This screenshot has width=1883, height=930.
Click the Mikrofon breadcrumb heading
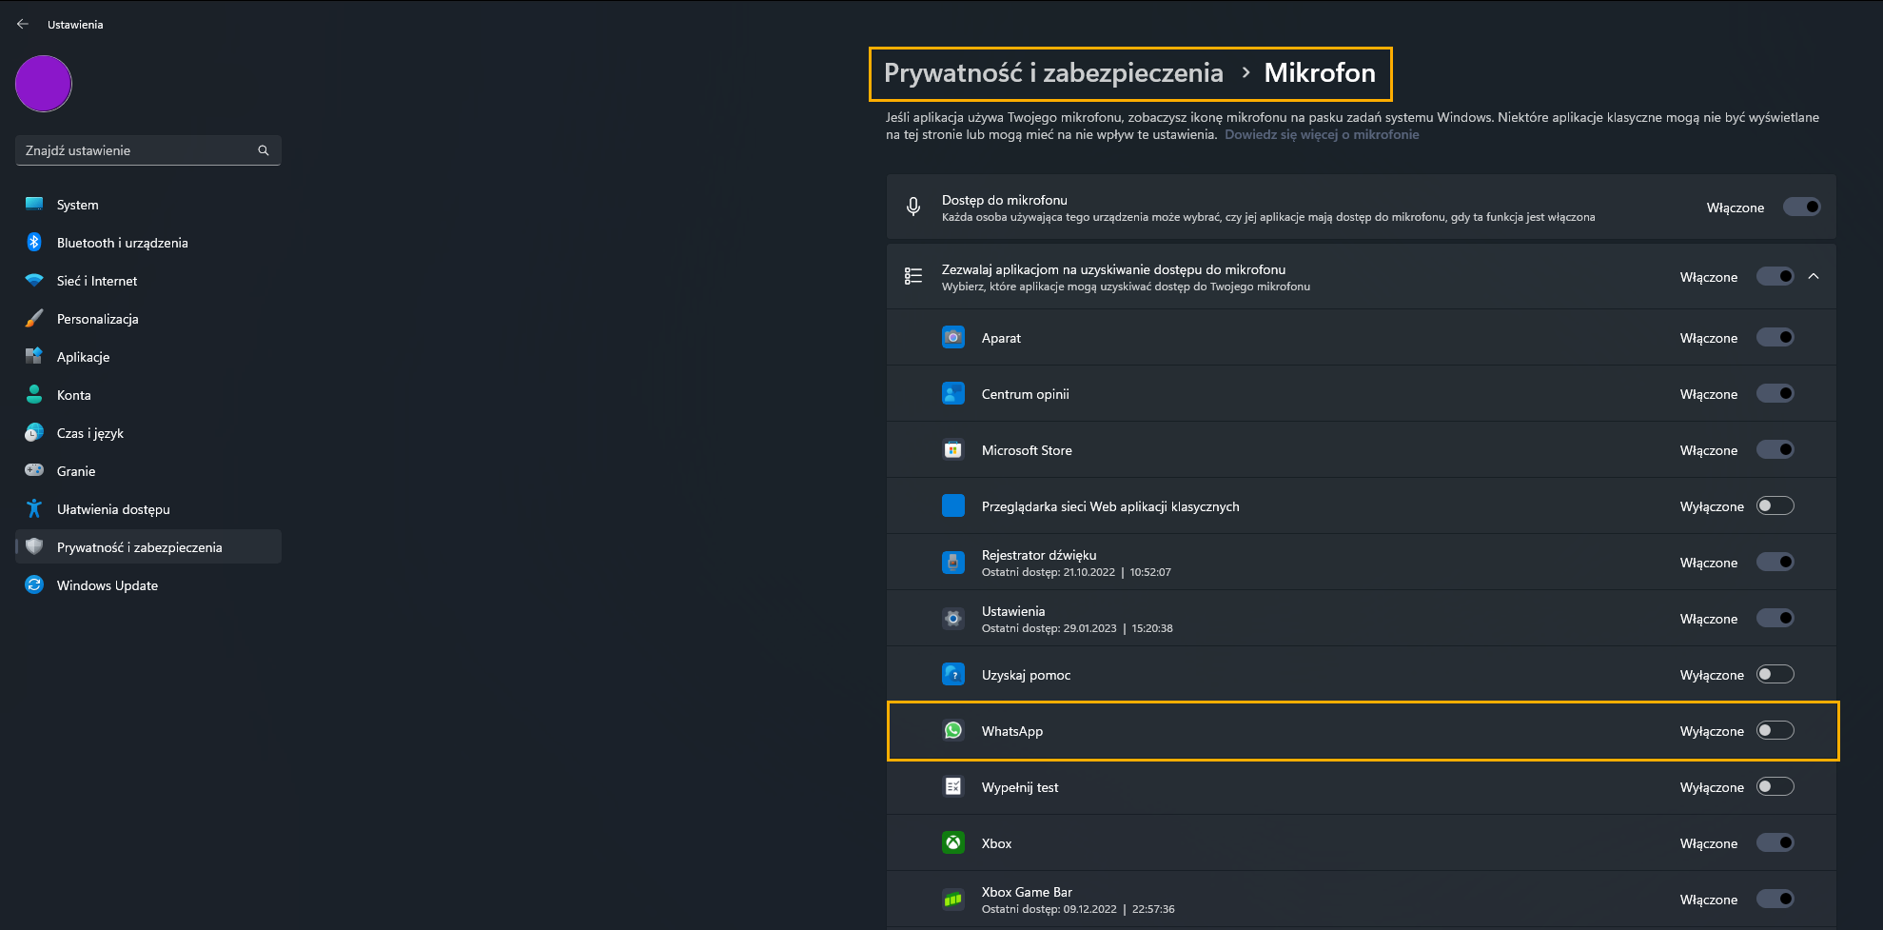(1320, 73)
